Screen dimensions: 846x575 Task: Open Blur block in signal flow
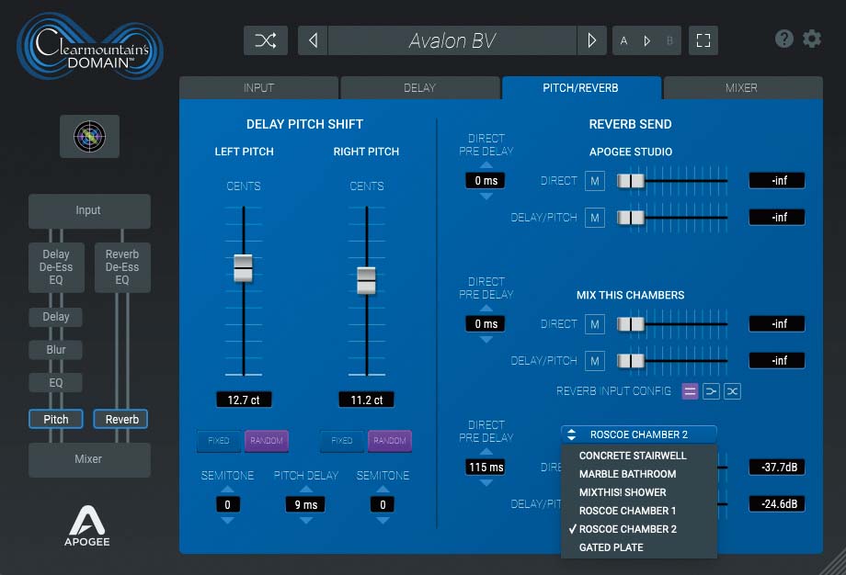pyautogui.click(x=55, y=350)
